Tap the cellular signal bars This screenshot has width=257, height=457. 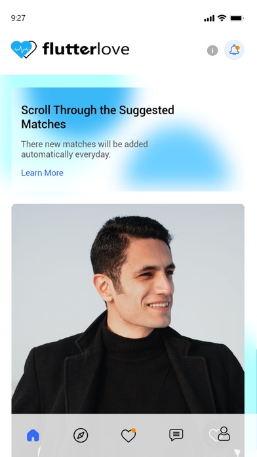pos(209,18)
